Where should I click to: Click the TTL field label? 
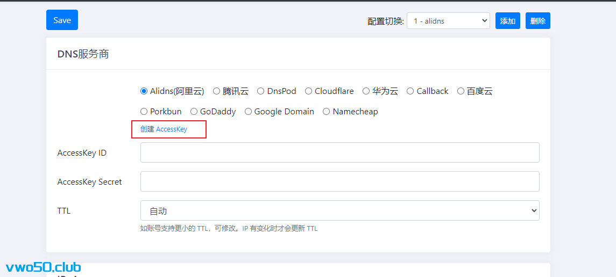(63, 211)
